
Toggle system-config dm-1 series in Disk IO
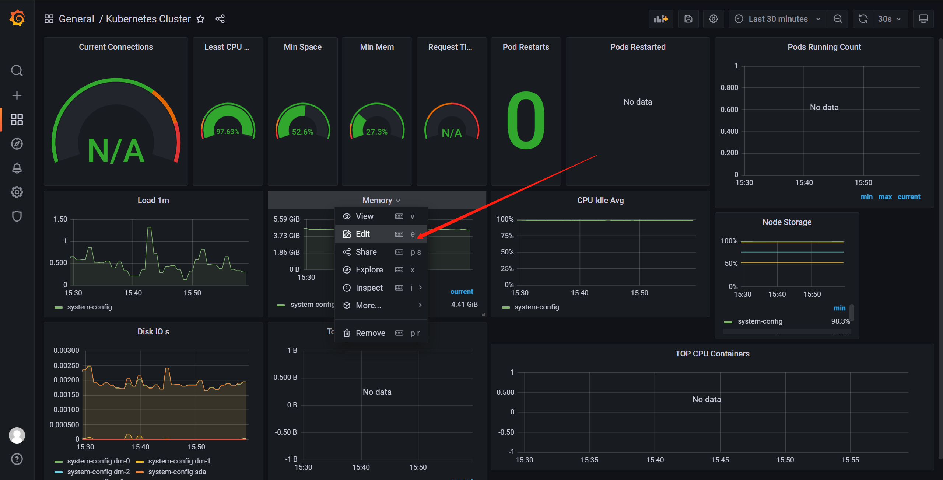coord(179,461)
